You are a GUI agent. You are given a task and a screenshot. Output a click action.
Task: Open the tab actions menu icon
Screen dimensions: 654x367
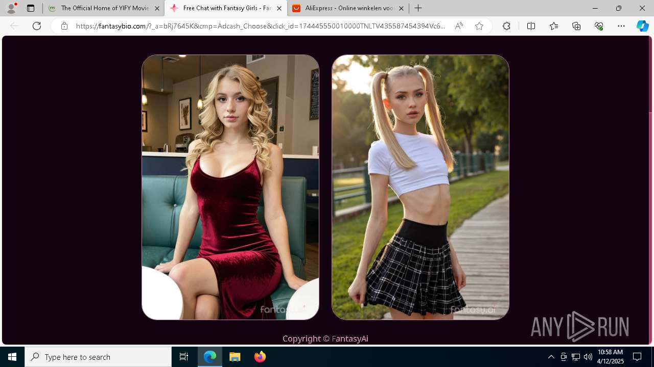31,8
